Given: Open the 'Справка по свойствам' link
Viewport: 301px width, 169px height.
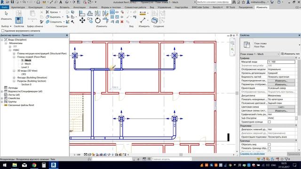Looking at the screenshot, I should point(253,154).
